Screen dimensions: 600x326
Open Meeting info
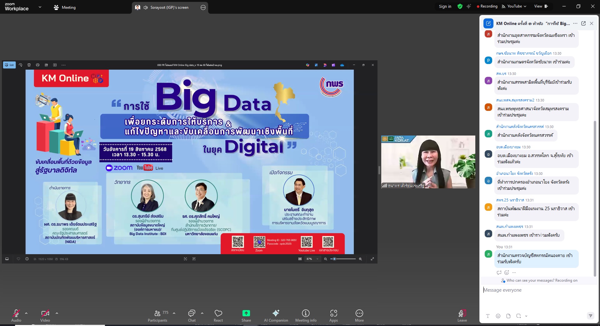pyautogui.click(x=306, y=315)
